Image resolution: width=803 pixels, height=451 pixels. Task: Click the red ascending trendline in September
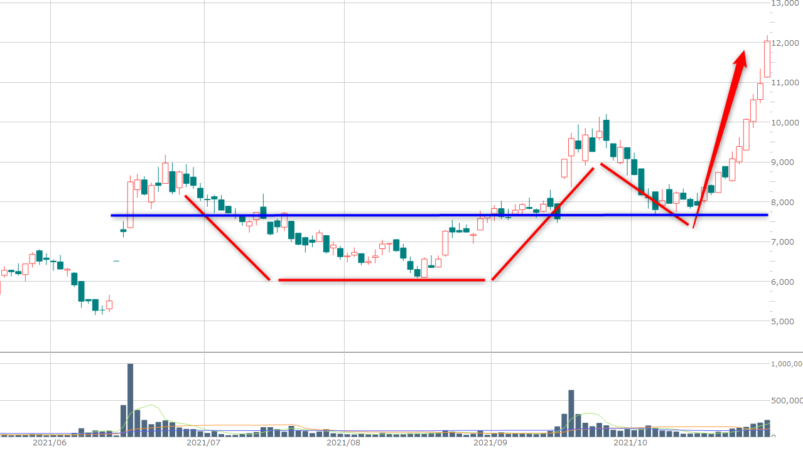(x=543, y=224)
